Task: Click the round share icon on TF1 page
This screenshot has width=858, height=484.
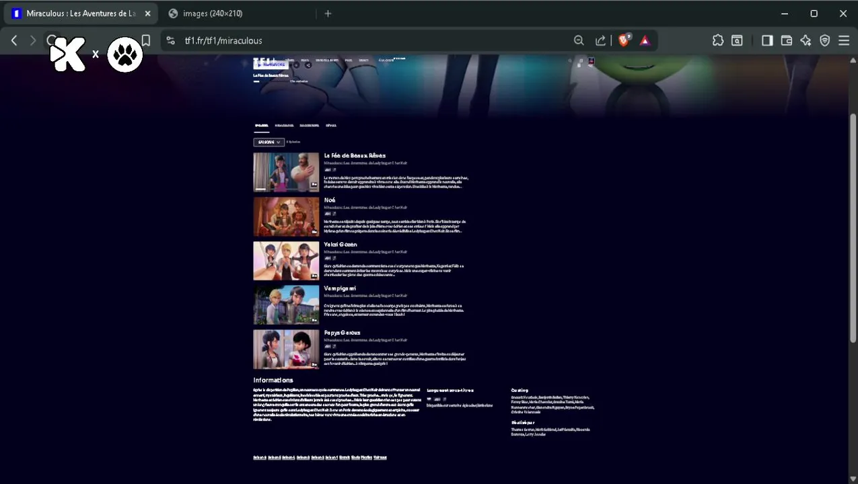Action: 308,65
